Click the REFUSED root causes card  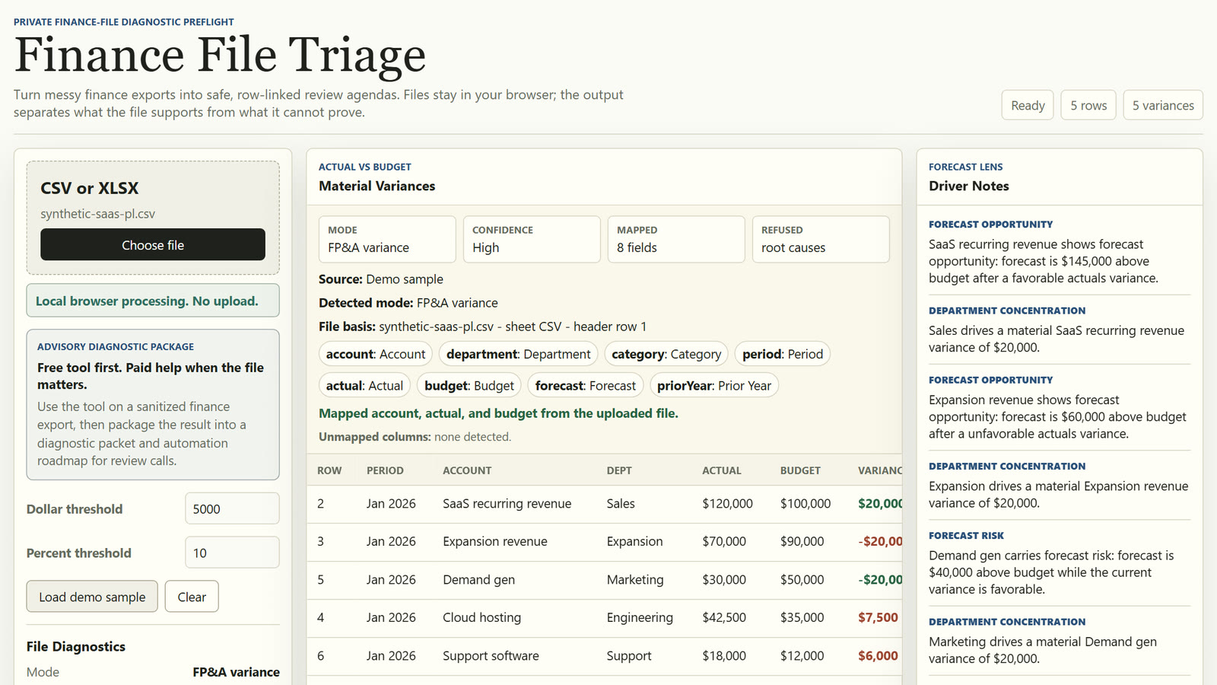coord(821,239)
